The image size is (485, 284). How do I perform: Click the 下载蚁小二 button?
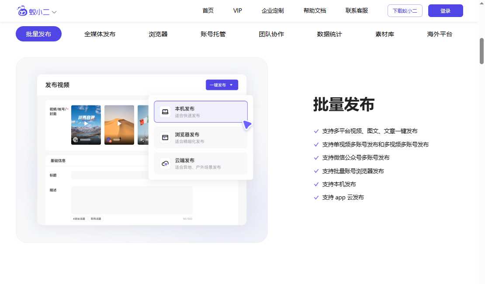coord(405,10)
